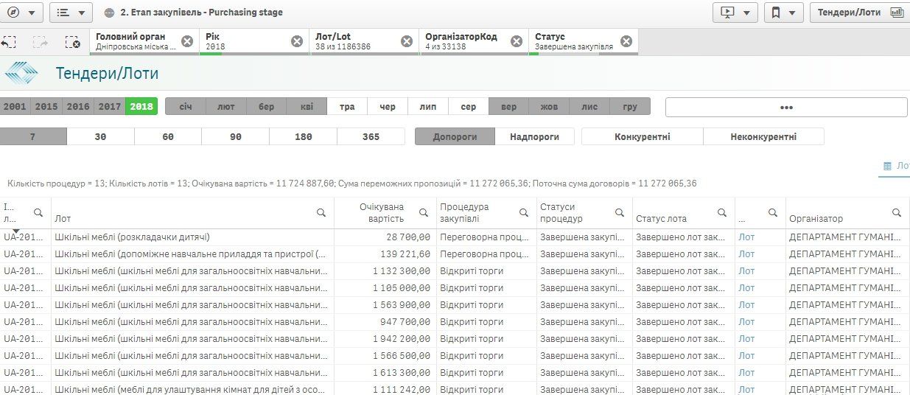Select year 2017 in year filter
The image size is (910, 395).
[110, 107]
